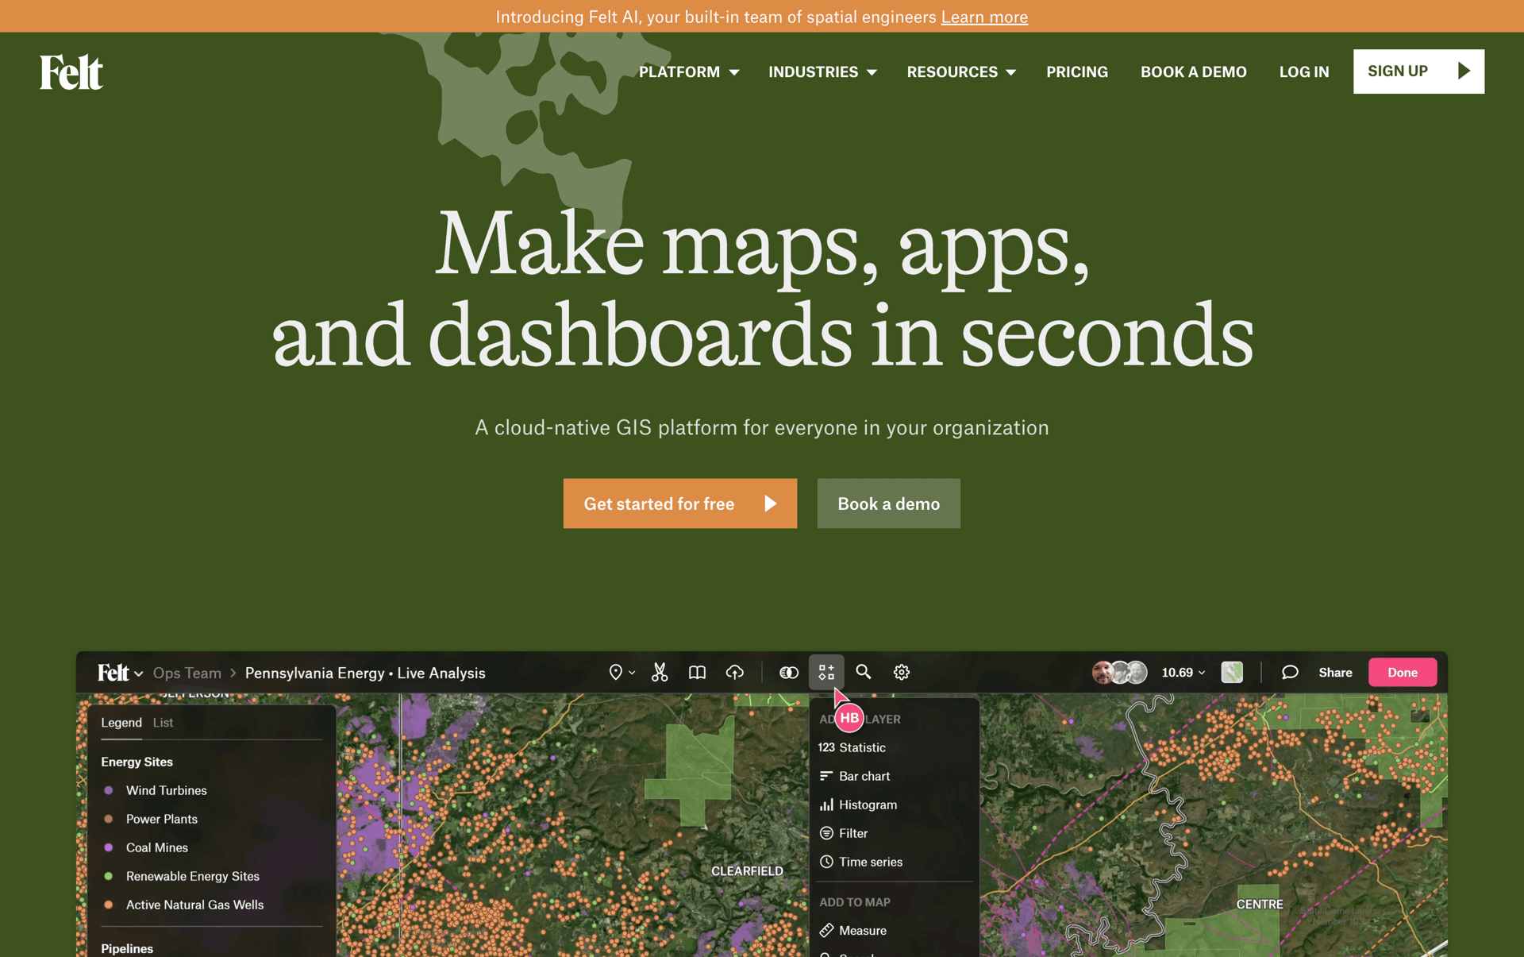Click the Renewable Energy Sites green dot

coord(109,876)
